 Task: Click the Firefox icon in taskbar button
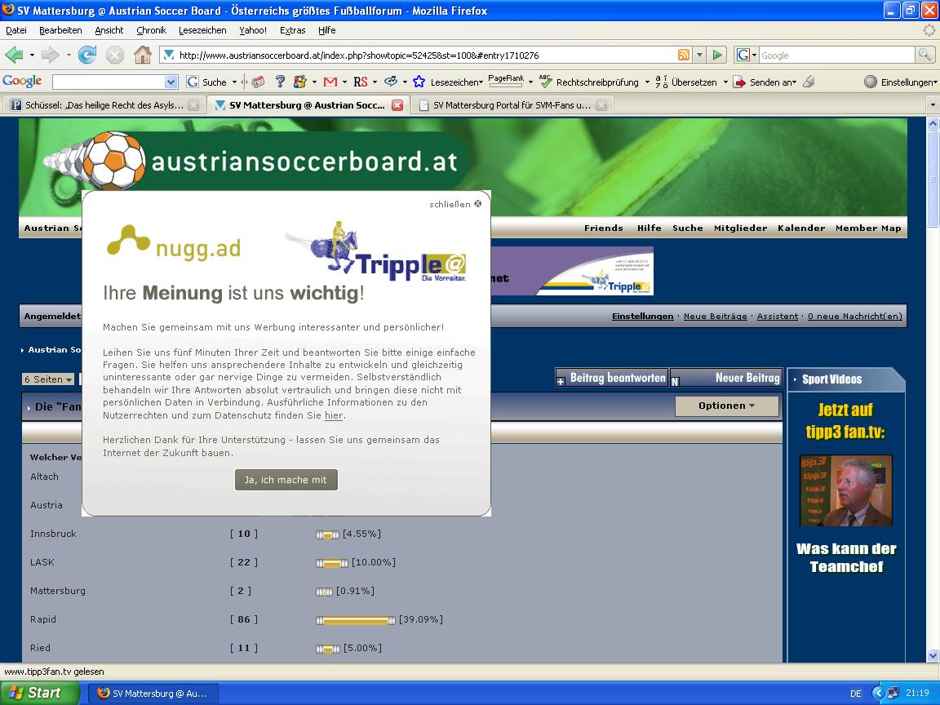pyautogui.click(x=104, y=693)
